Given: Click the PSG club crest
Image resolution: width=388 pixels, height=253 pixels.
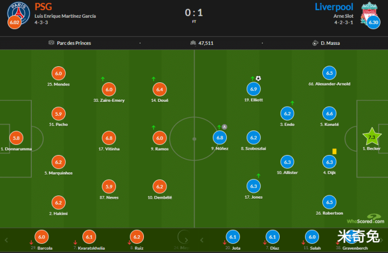Looking at the screenshot, I should click(x=15, y=12).
